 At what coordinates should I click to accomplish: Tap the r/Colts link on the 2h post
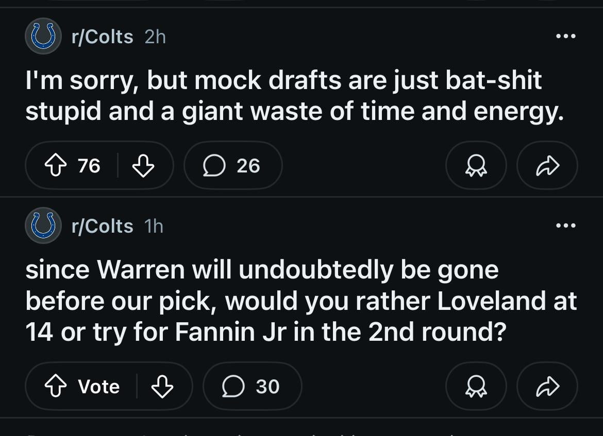pos(103,37)
